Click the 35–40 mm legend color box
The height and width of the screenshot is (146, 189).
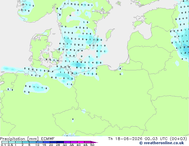pos(74,142)
